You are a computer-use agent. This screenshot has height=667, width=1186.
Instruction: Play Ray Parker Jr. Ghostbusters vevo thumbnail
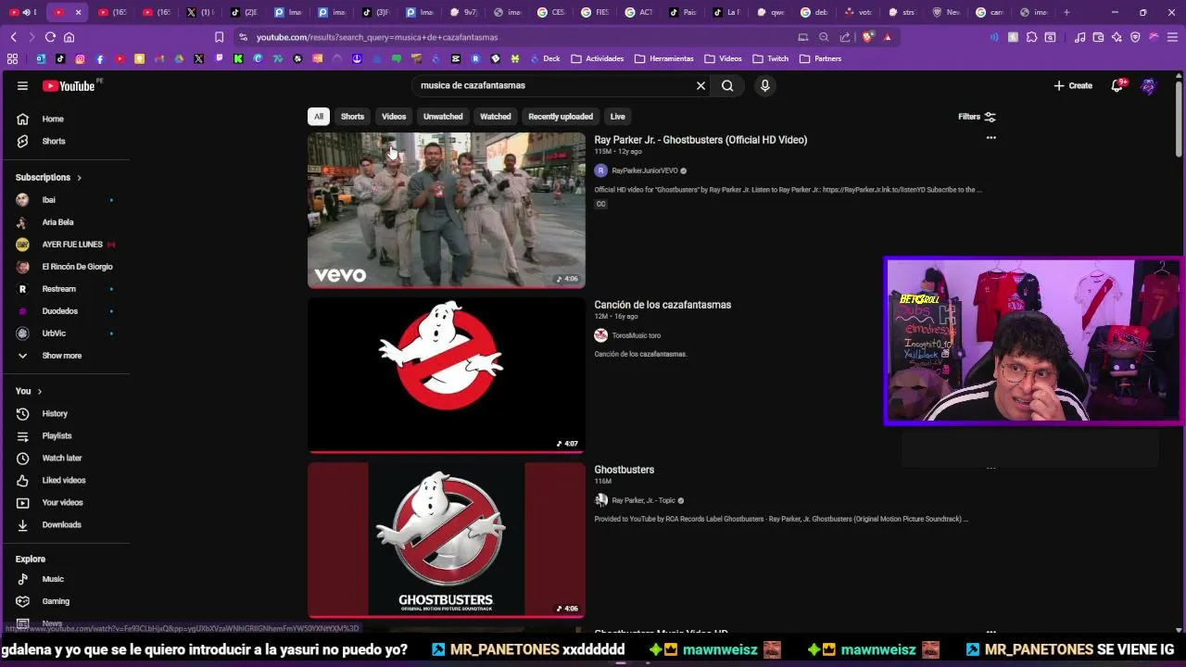447,210
